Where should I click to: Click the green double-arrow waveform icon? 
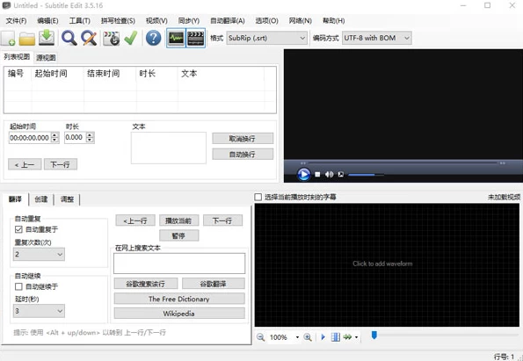coord(347,337)
